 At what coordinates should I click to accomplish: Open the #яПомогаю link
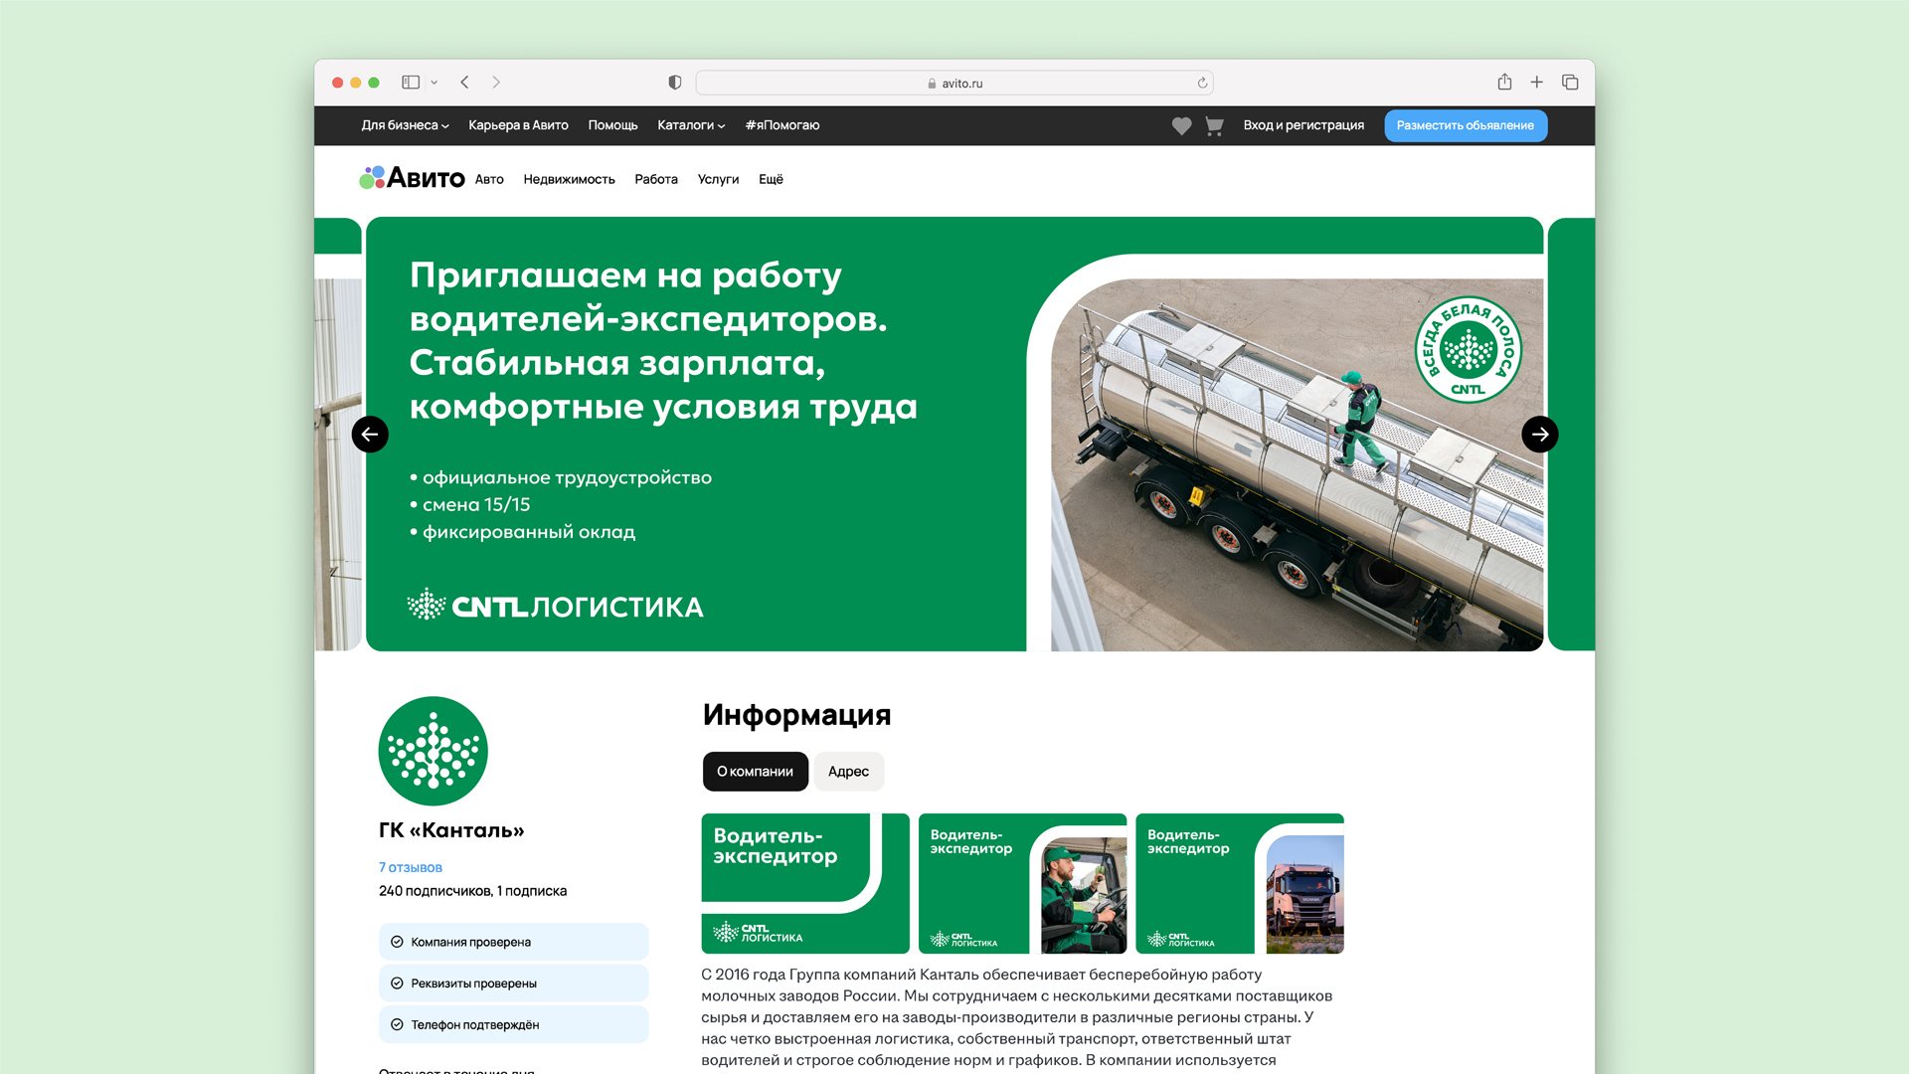tap(782, 125)
